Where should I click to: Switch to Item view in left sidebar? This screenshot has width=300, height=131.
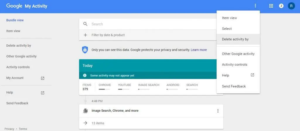[x=13, y=31]
